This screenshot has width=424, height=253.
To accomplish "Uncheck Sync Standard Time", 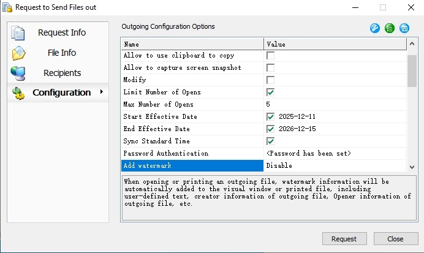I will click(x=270, y=141).
